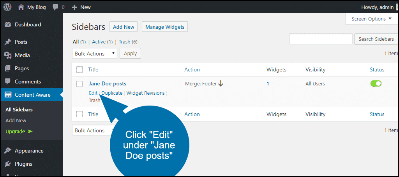The width and height of the screenshot is (399, 177).
Task: Go to Posts pushpin icon
Action: (x=8, y=42)
